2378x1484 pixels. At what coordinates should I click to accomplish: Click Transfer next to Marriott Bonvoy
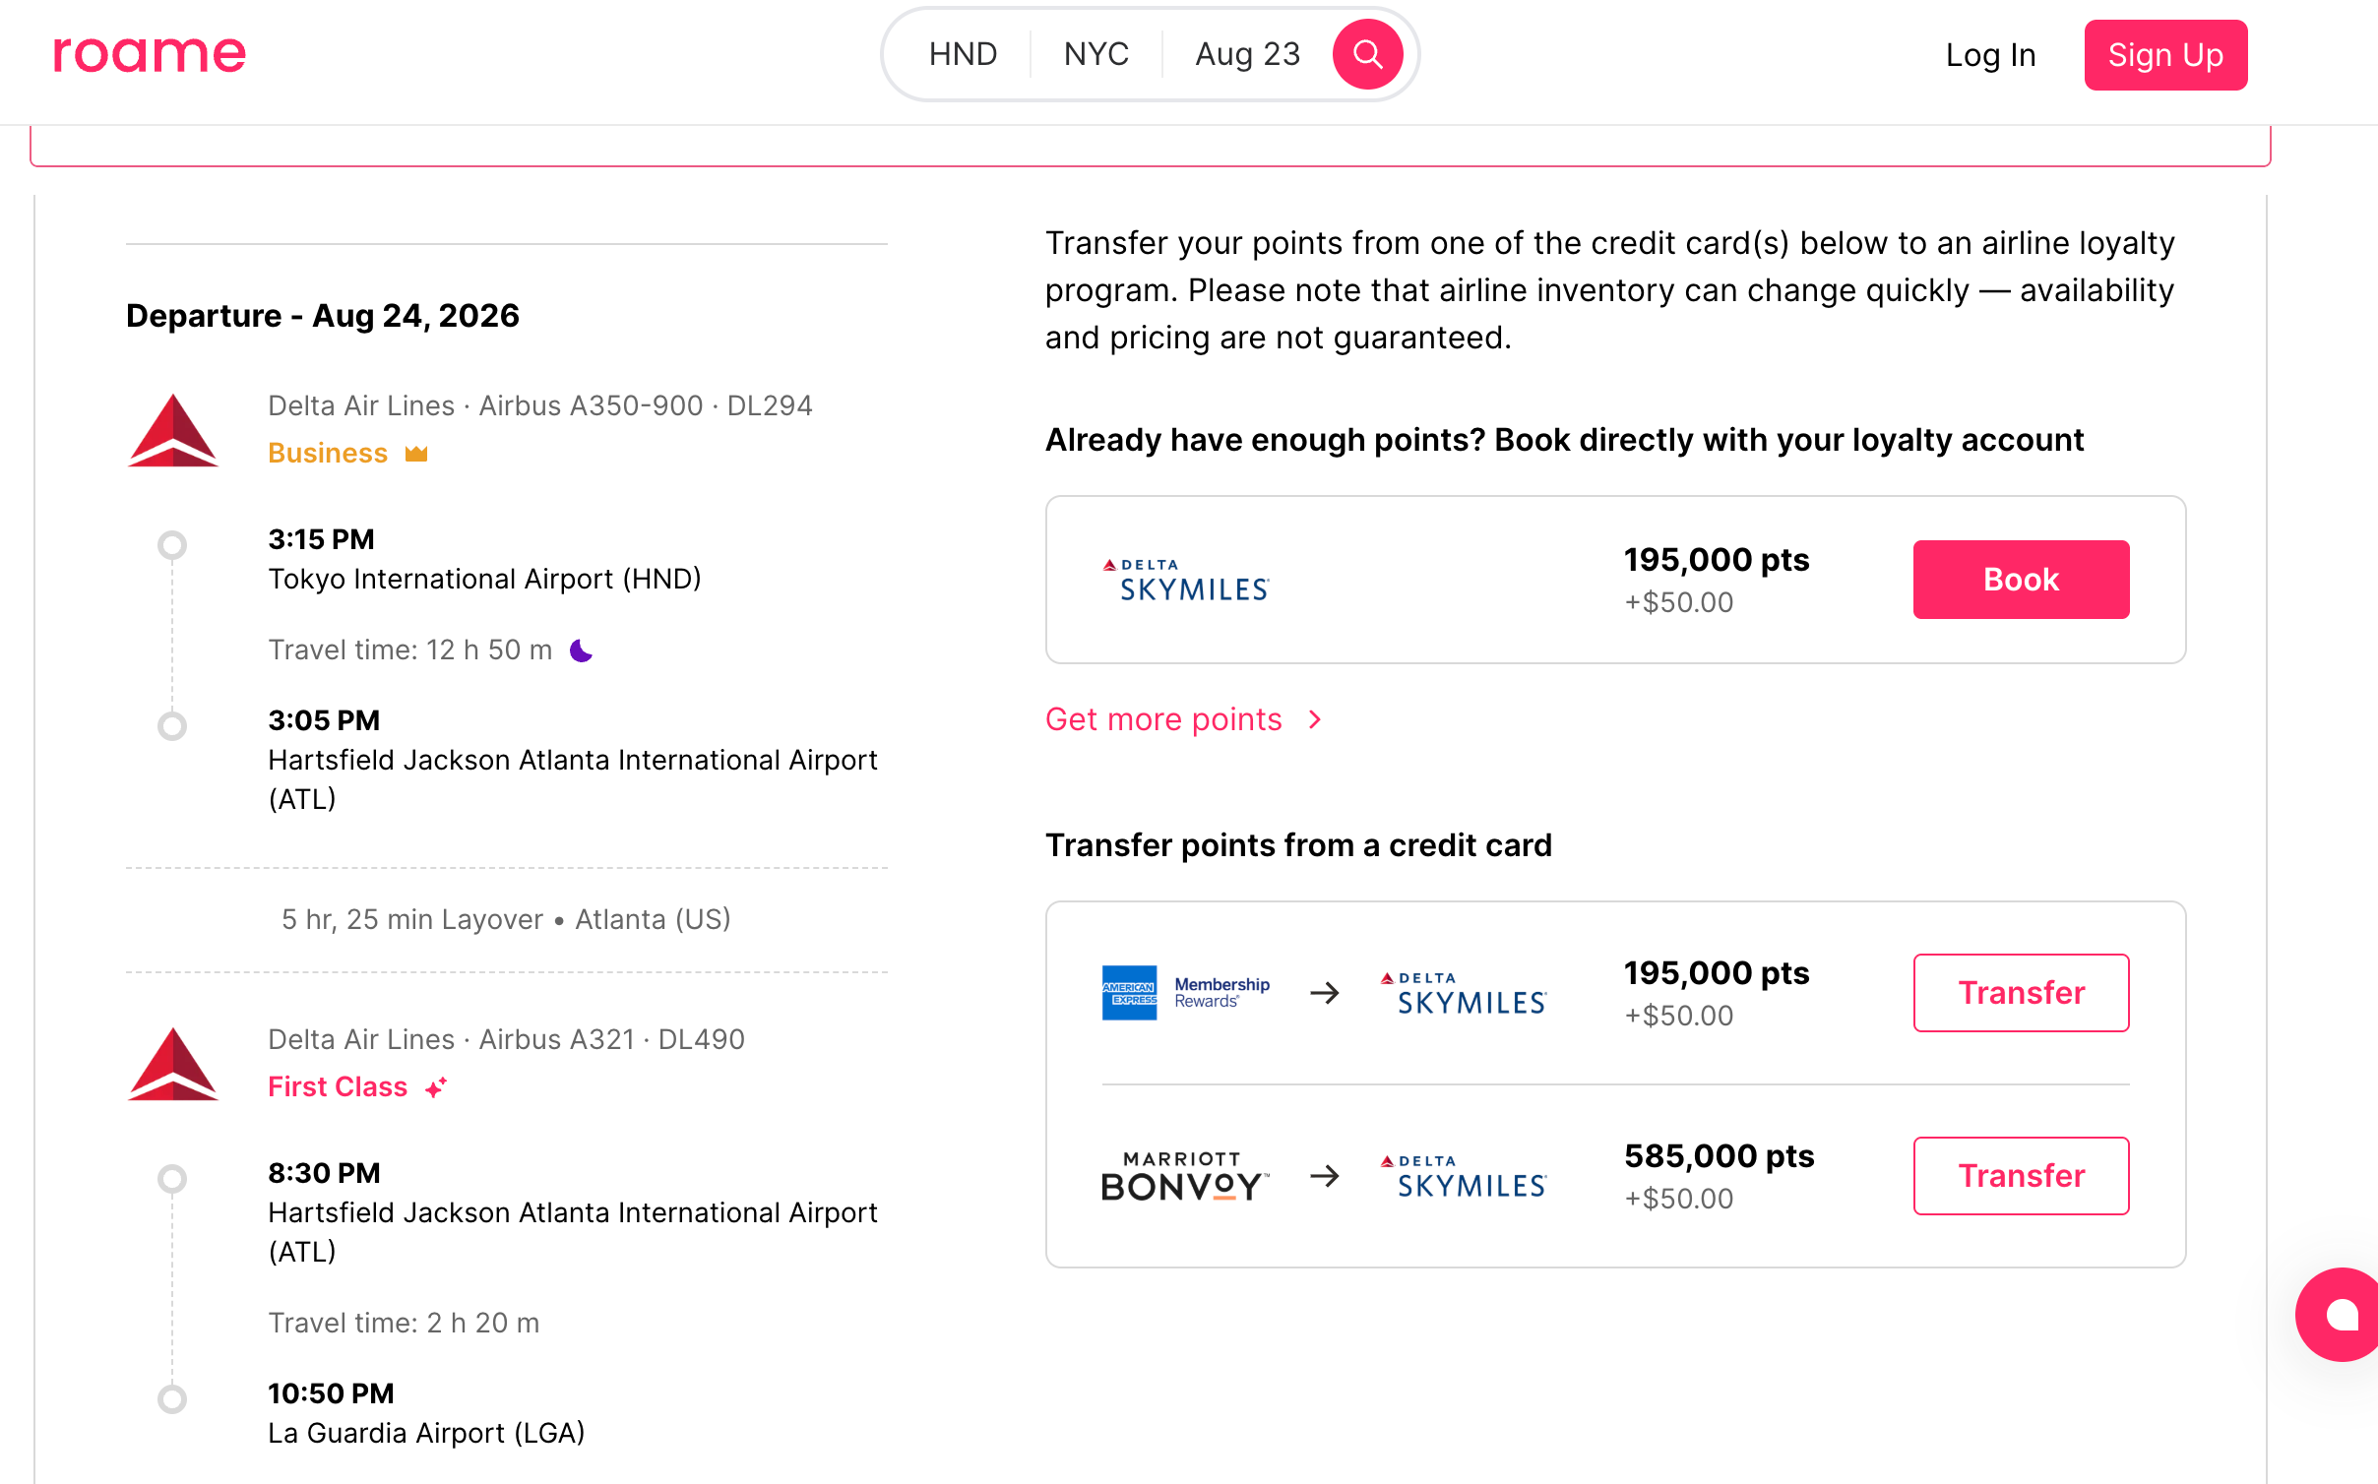tap(2020, 1176)
